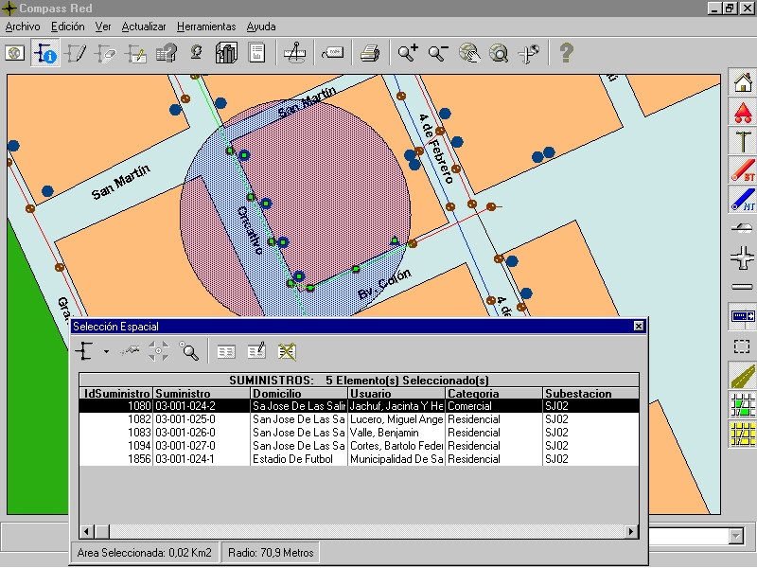Choose the red BT line tool
This screenshot has width=757, height=568.
[743, 170]
